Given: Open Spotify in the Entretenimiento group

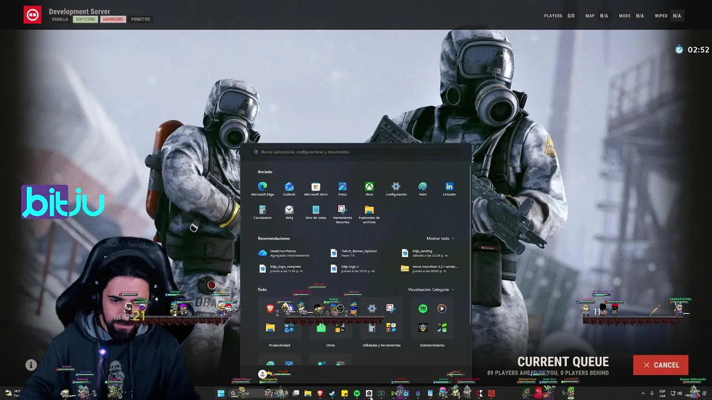Looking at the screenshot, I should coord(423,308).
